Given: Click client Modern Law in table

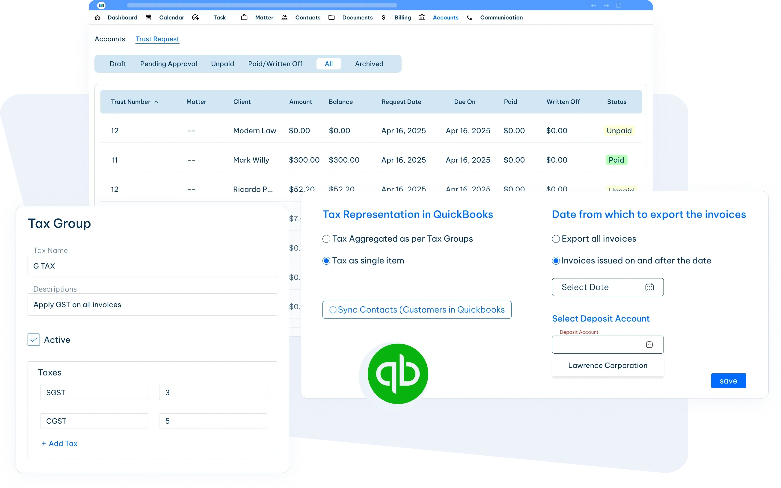Looking at the screenshot, I should (x=254, y=131).
